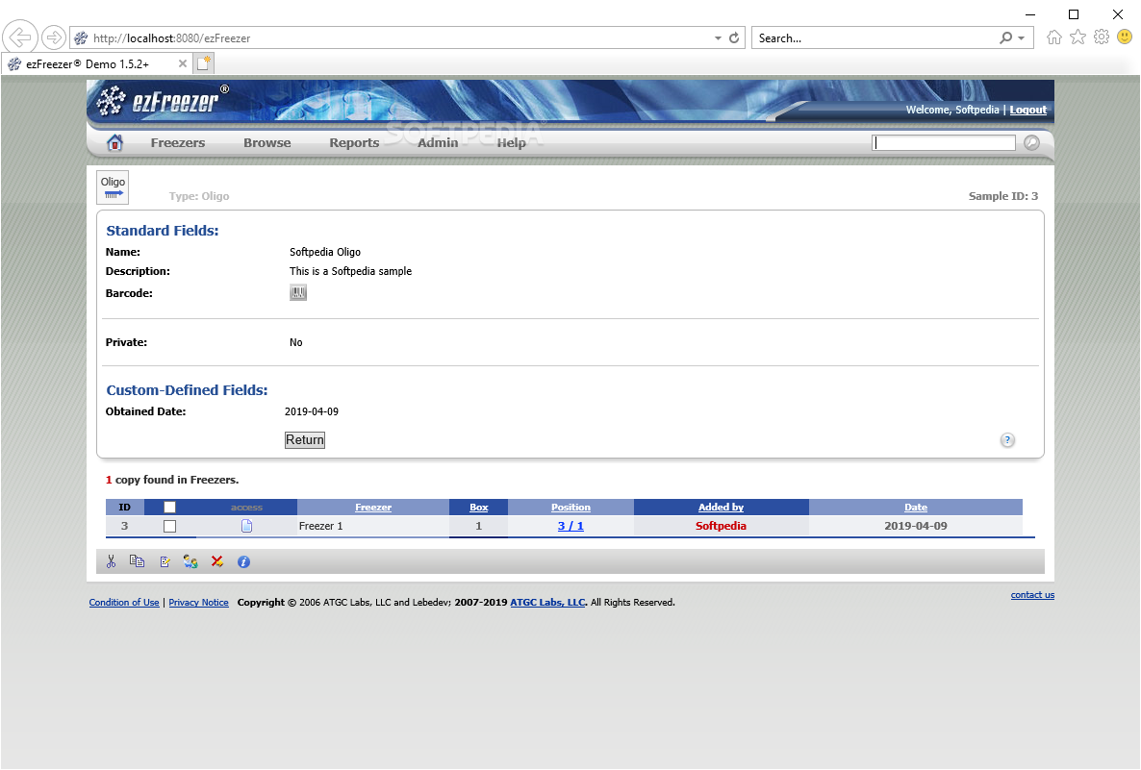Go to ezFreezer home via house icon
The width and height of the screenshot is (1141, 770).
(115, 142)
